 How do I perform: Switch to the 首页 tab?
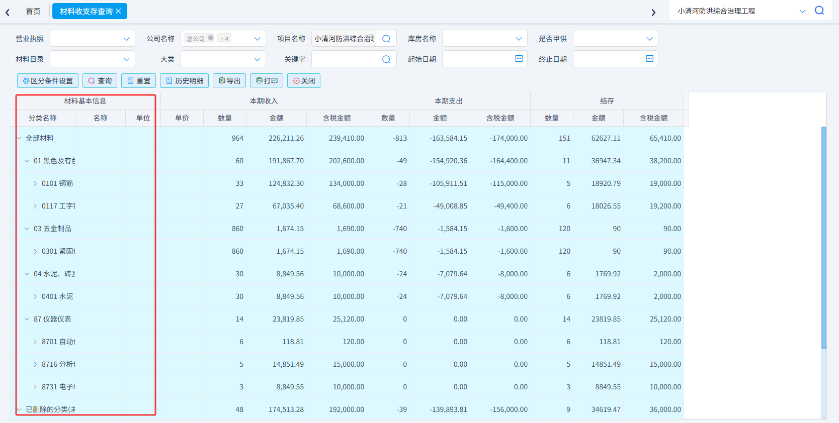33,11
